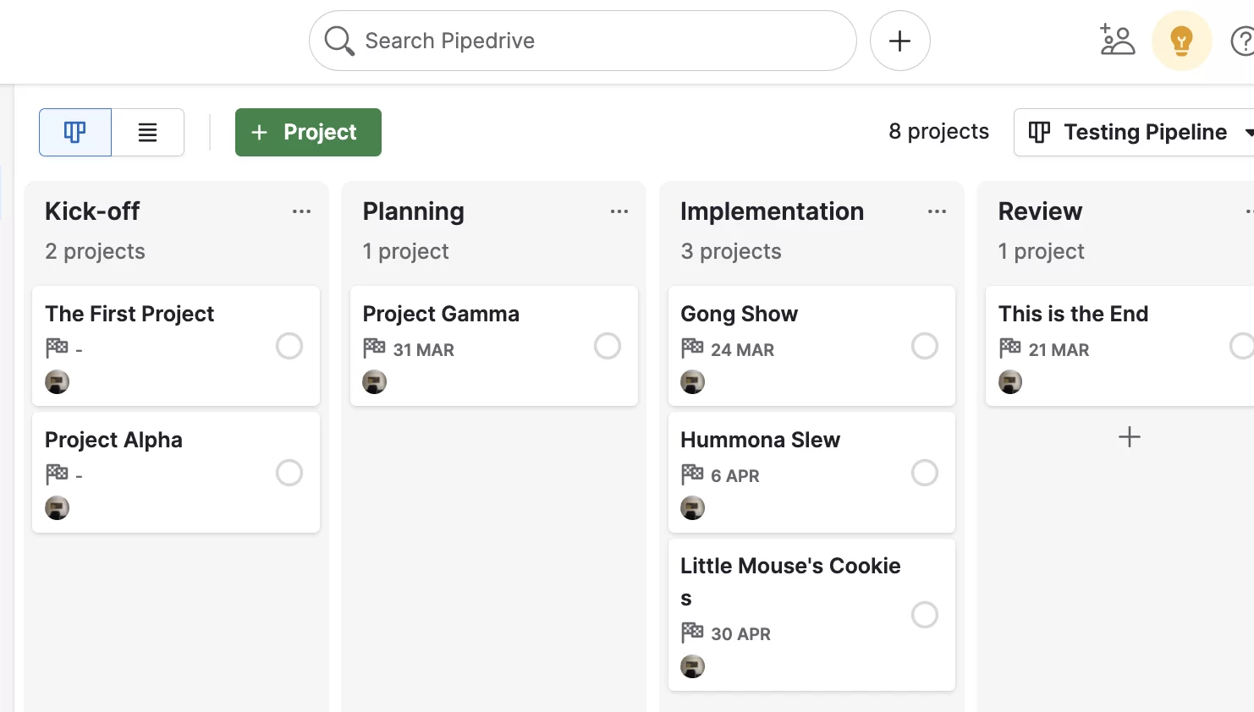Toggle completion circle on Project Gamma
The image size is (1254, 712).
(608, 346)
